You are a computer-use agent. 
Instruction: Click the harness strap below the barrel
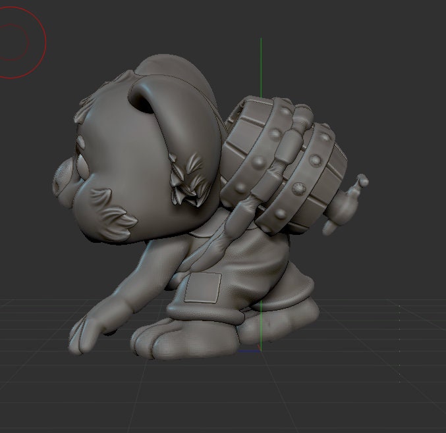pyautogui.click(x=224, y=237)
